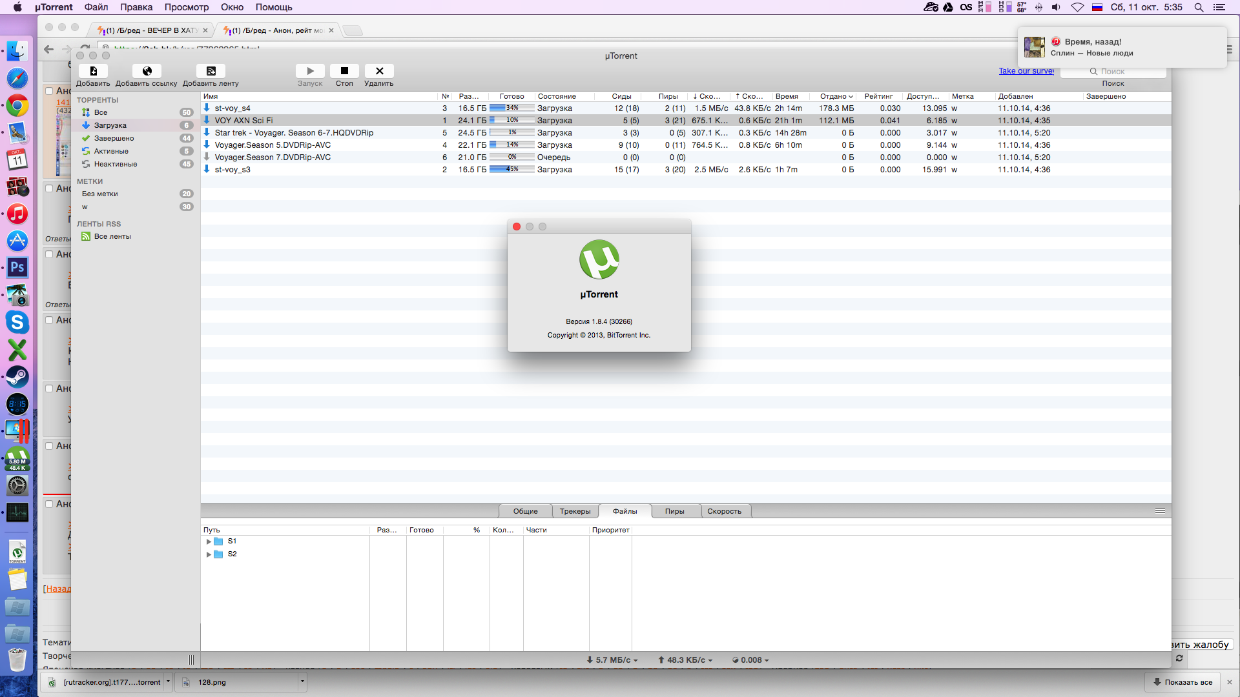This screenshot has width=1240, height=697.
Task: Open Safari from the Dock
Action: (x=17, y=78)
